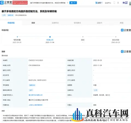Click the 基本信息 subheading
131x123 pixels.
point(5,56)
